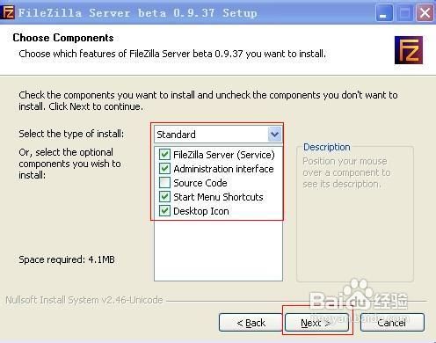Close the setup window
The image size is (436, 343).
[425, 13]
